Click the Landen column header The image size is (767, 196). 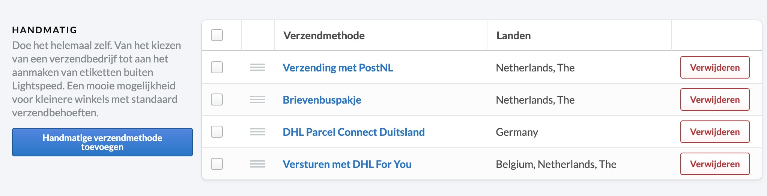click(x=514, y=36)
